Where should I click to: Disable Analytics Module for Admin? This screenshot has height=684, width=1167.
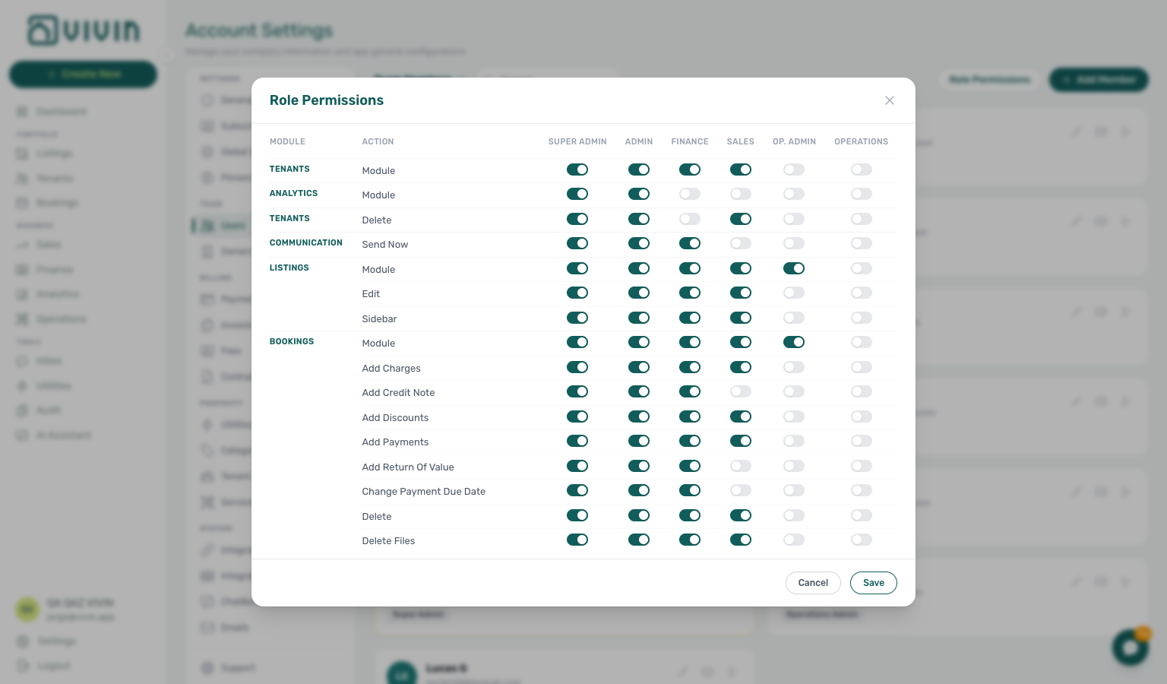coord(639,194)
